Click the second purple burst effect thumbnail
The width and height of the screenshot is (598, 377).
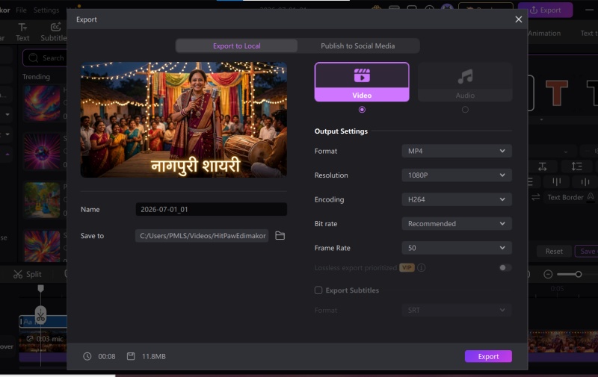pos(43,152)
